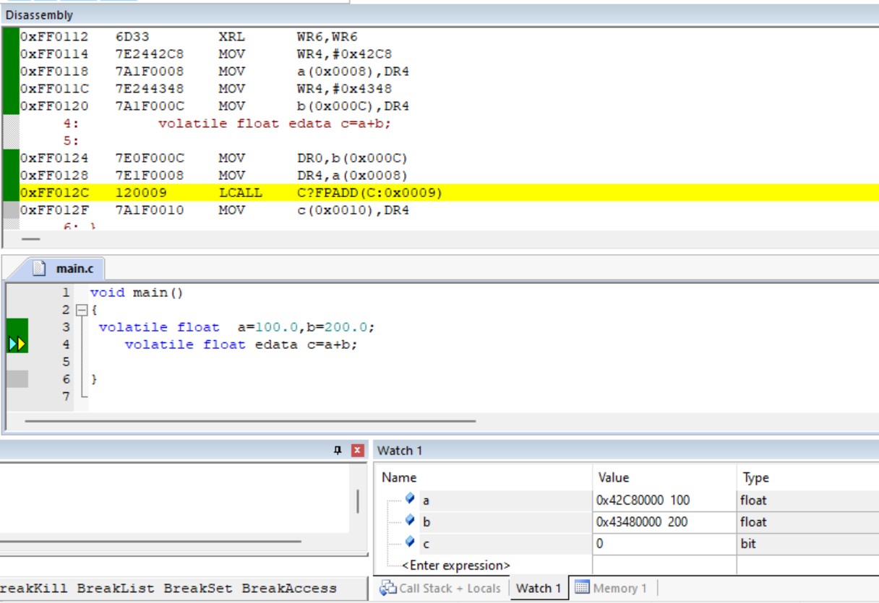Click the bit type cell for c

click(x=808, y=543)
